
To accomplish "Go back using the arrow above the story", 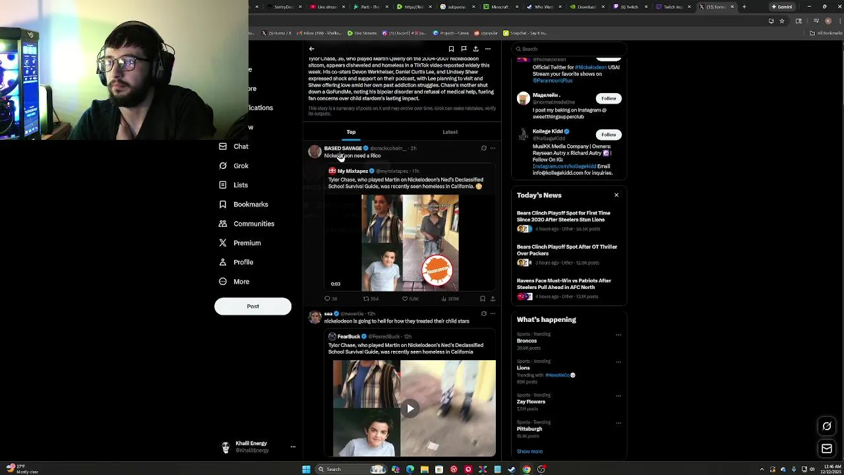I will pyautogui.click(x=312, y=49).
